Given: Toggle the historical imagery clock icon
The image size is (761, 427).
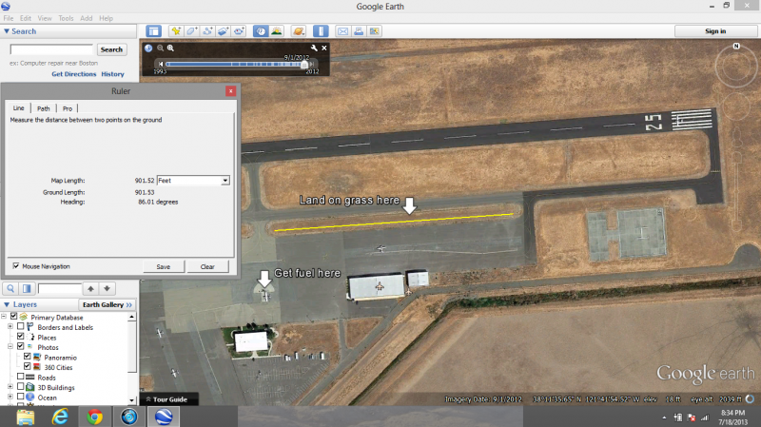Looking at the screenshot, I should 260,31.
